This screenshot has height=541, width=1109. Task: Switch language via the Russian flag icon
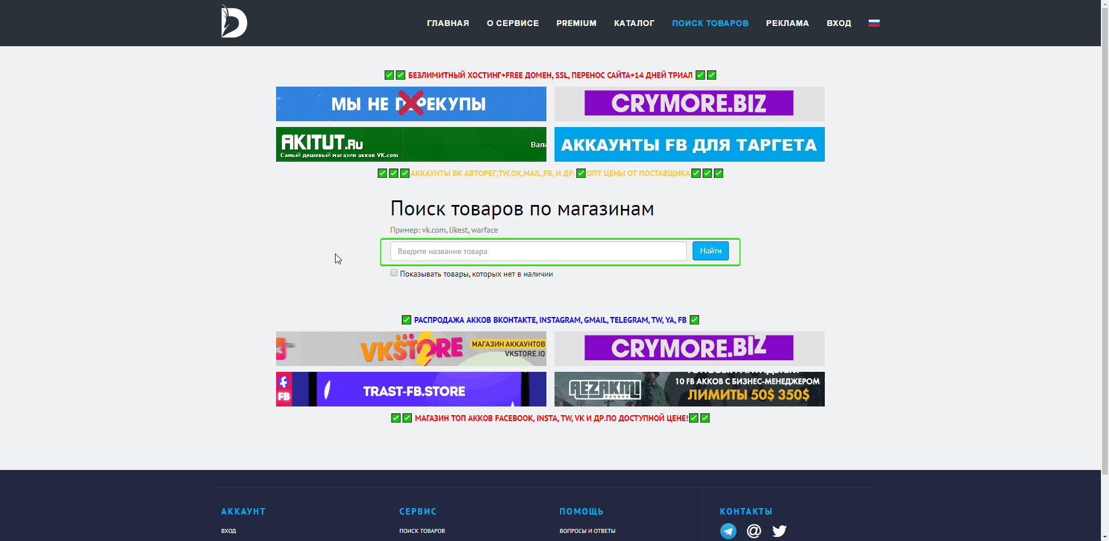point(874,23)
